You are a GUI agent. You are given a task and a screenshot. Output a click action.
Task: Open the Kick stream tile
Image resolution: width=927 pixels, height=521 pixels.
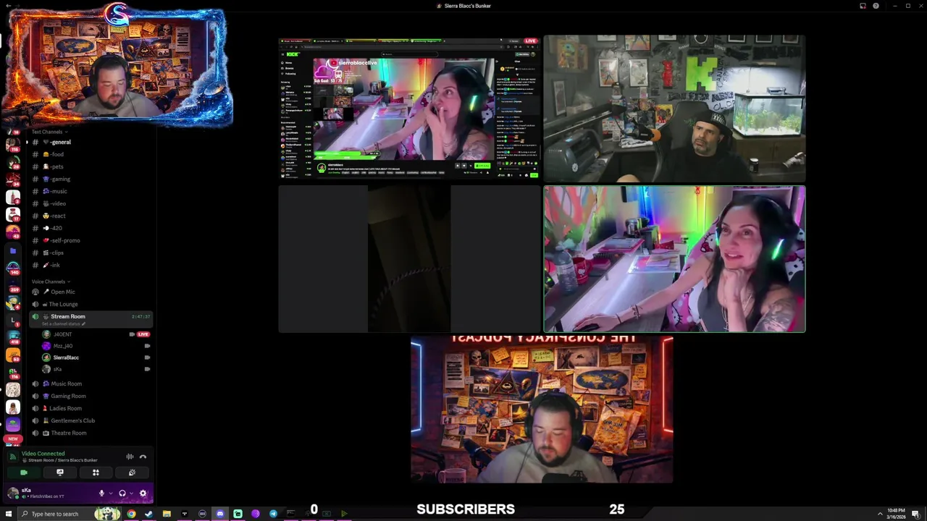[x=409, y=109]
